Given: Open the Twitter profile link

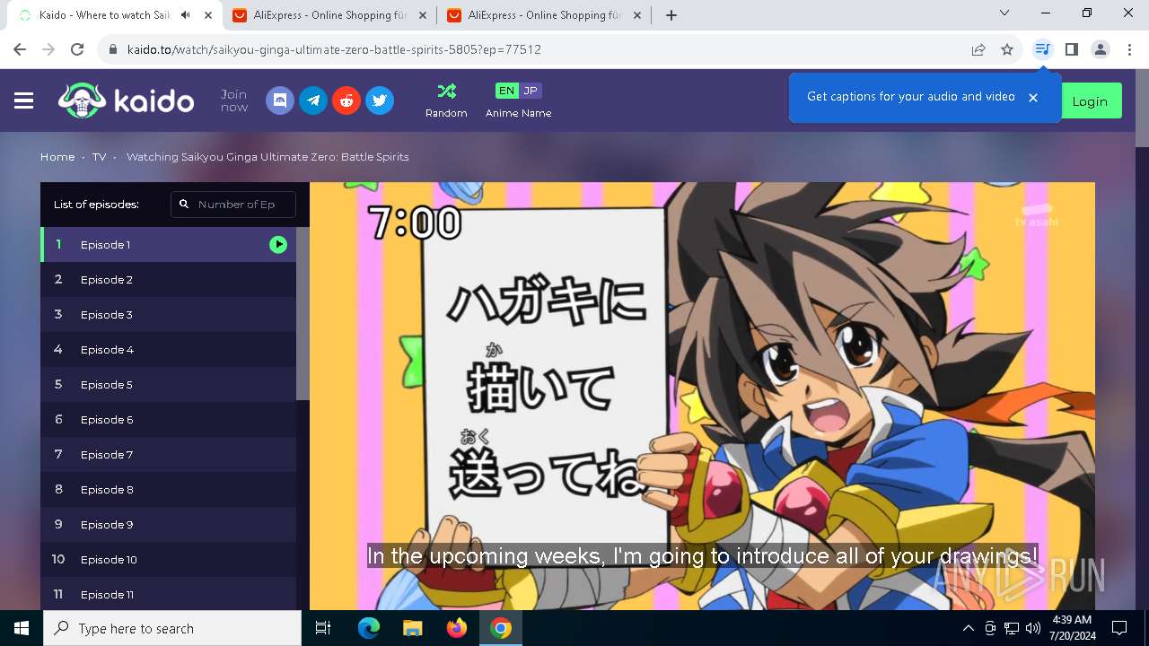Looking at the screenshot, I should 380,100.
